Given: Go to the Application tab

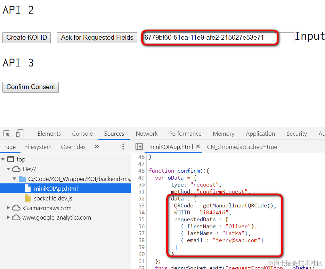Looking at the screenshot, I should [260, 134].
